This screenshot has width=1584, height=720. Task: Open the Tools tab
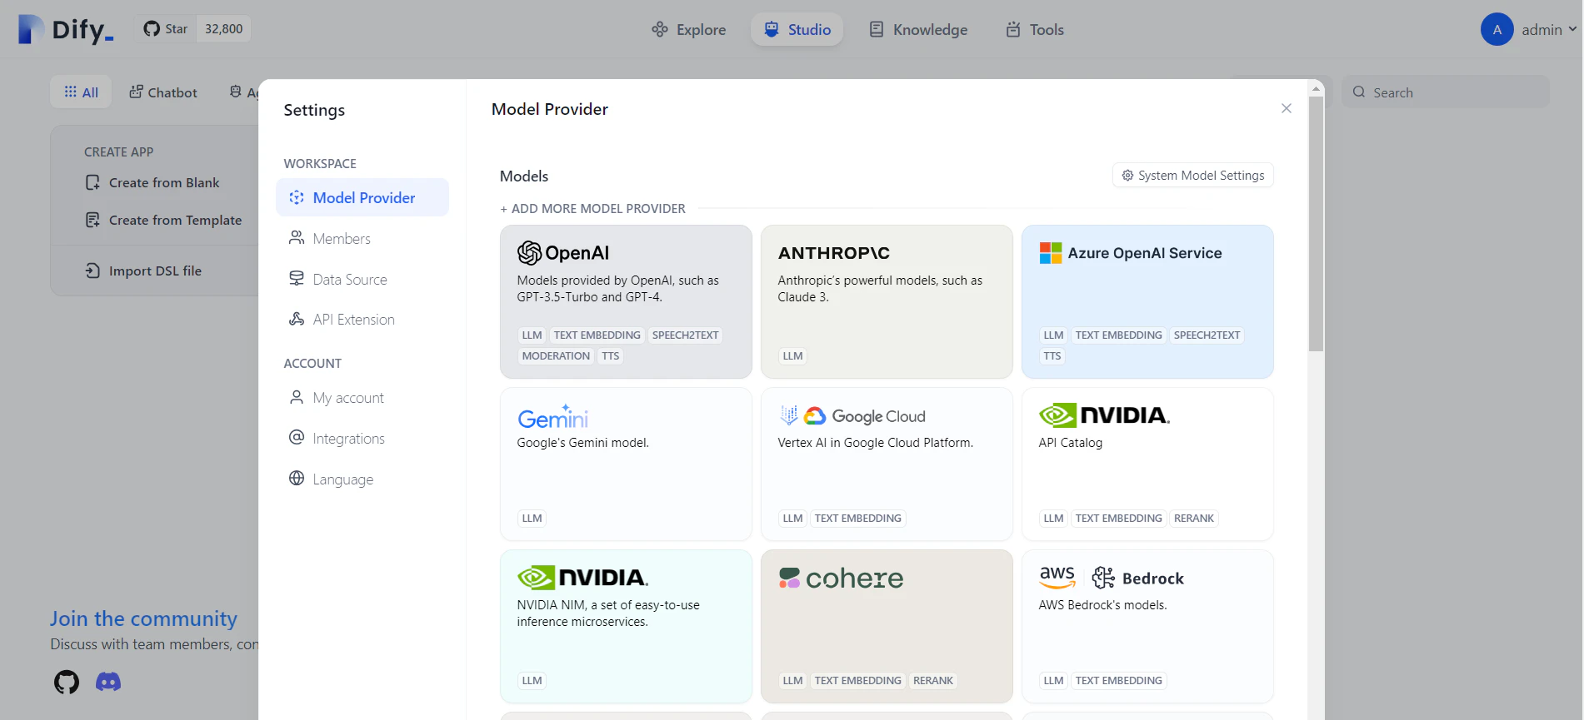coord(1035,30)
